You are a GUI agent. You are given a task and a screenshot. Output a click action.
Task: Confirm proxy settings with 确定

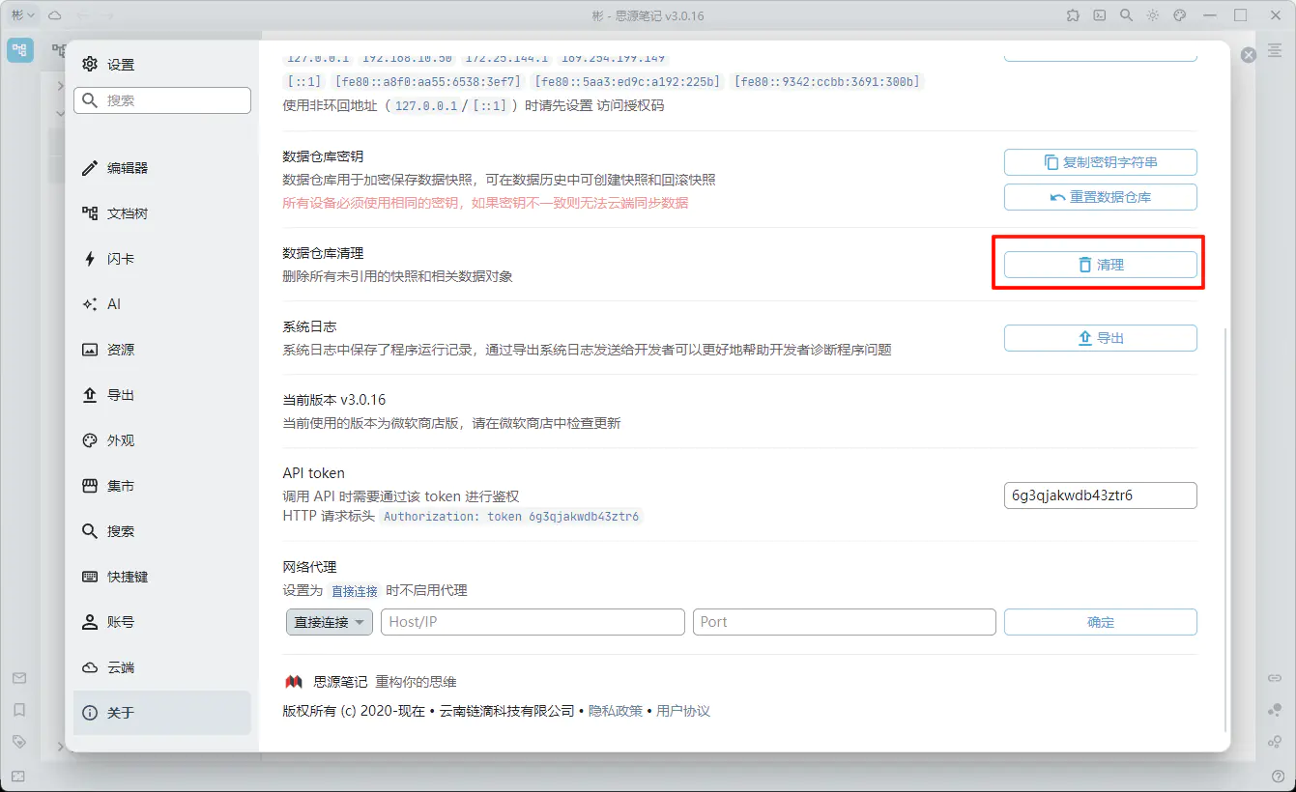[1101, 622]
